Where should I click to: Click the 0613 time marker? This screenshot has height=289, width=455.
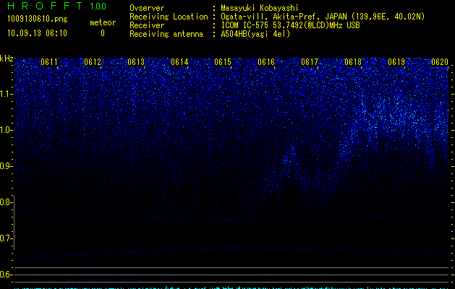(136, 62)
